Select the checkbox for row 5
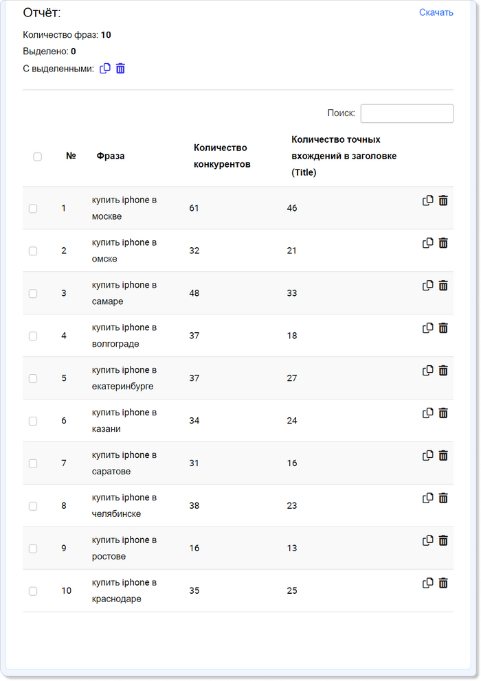The image size is (481, 681). tap(33, 379)
